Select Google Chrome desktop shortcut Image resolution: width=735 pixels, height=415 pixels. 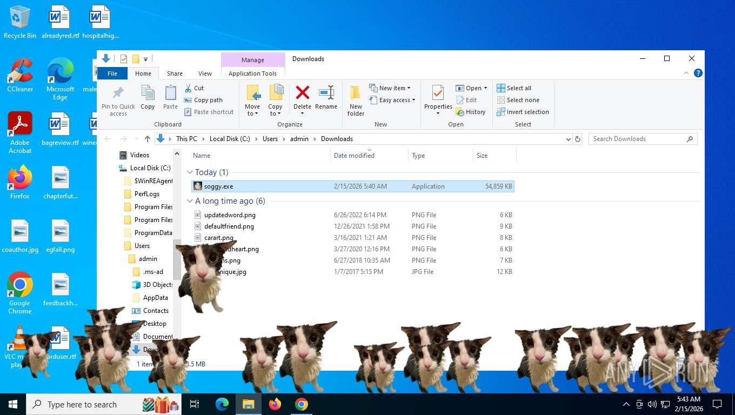[x=20, y=292]
